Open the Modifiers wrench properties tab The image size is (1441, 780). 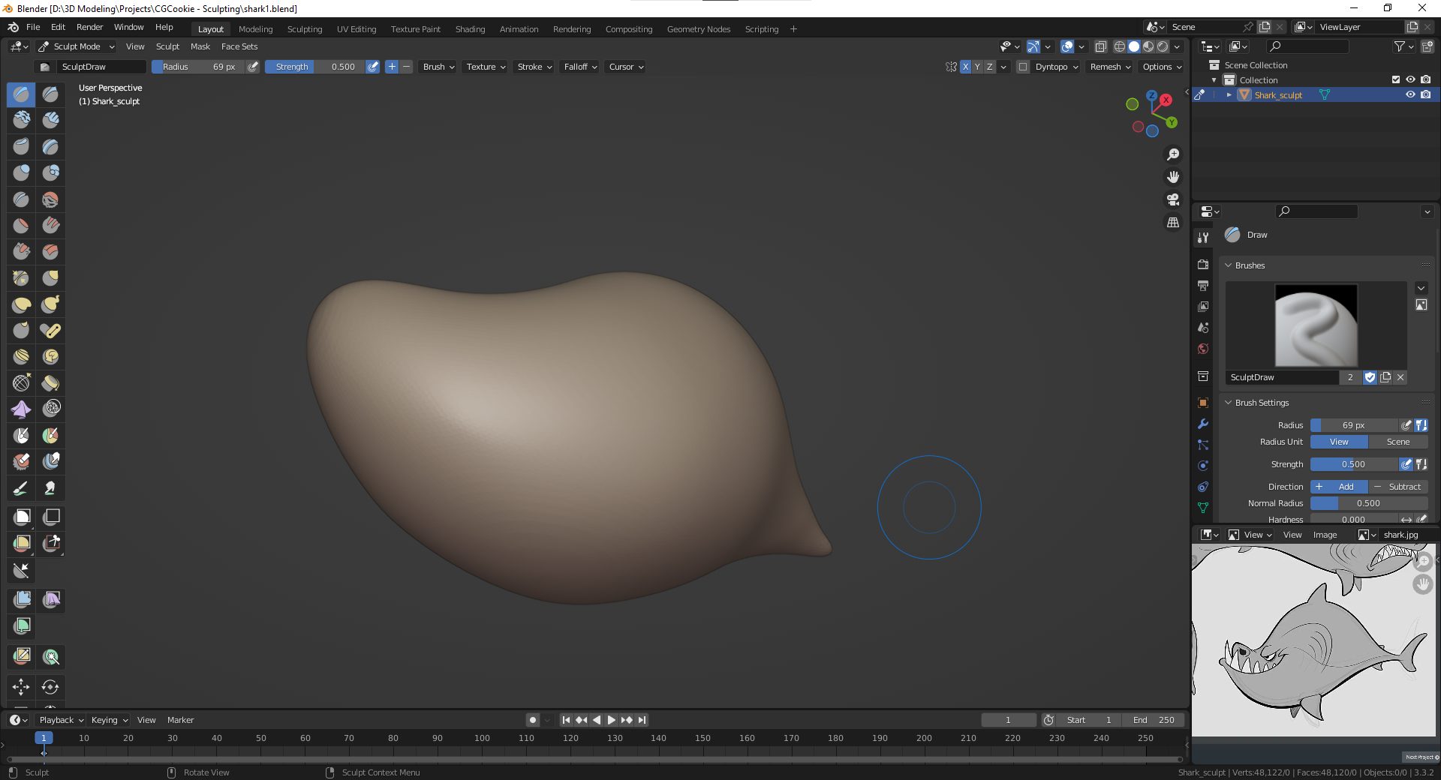click(1203, 424)
